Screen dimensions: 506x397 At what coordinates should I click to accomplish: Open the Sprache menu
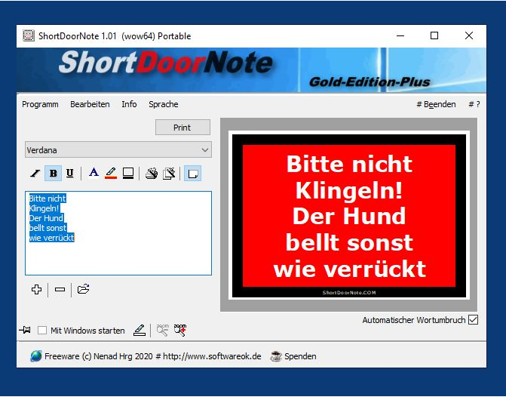[164, 104]
